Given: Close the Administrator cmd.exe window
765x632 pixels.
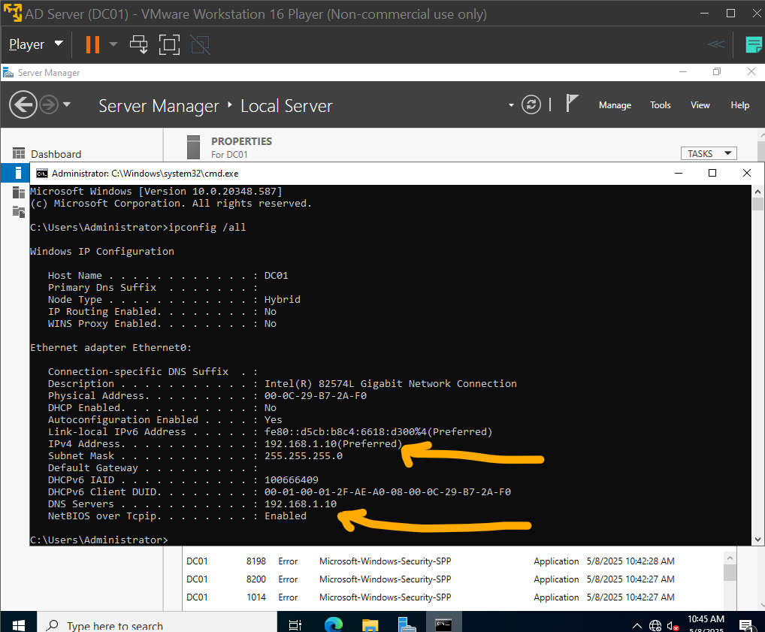Looking at the screenshot, I should click(746, 174).
